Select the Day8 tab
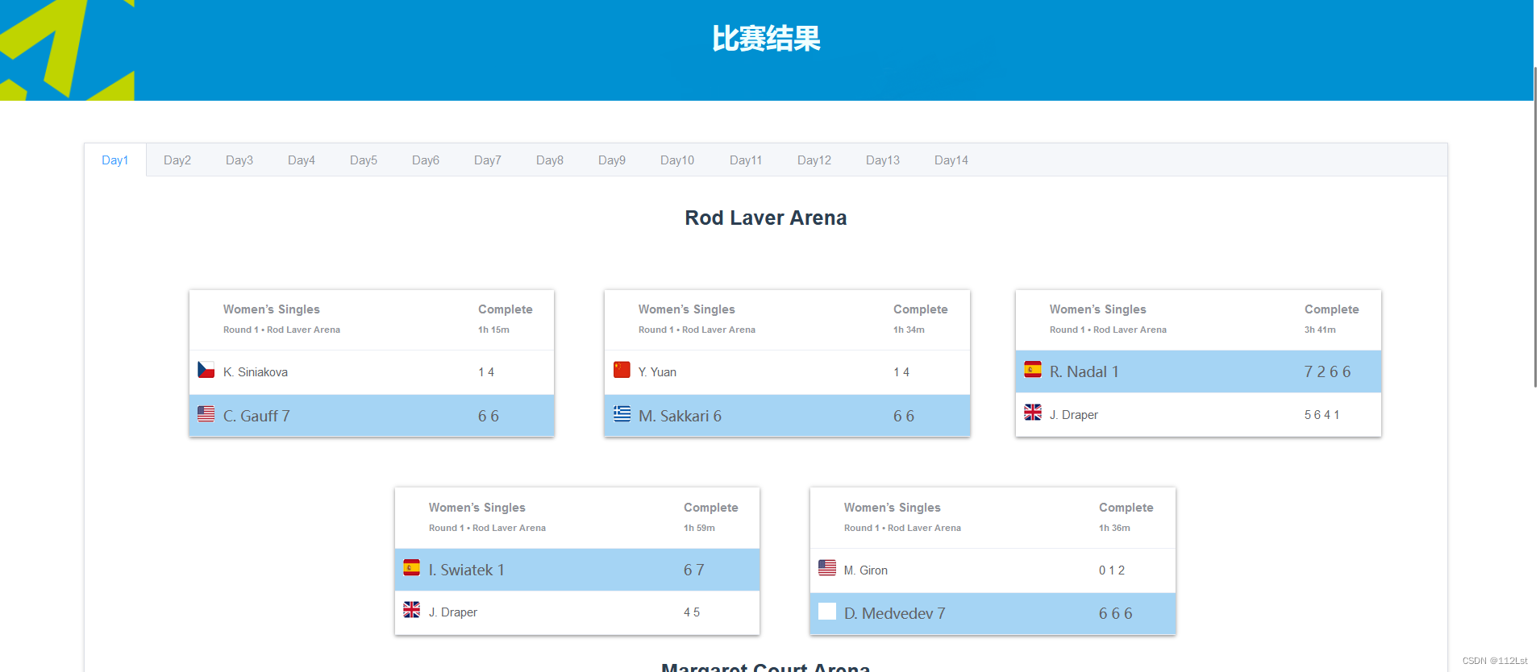 [550, 160]
